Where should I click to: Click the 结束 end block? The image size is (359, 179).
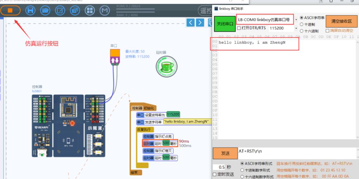coord(136,173)
